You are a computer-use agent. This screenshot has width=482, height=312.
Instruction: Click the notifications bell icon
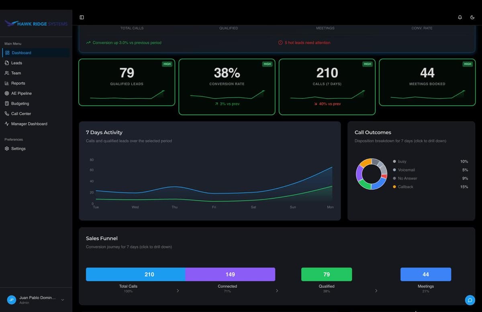(460, 17)
